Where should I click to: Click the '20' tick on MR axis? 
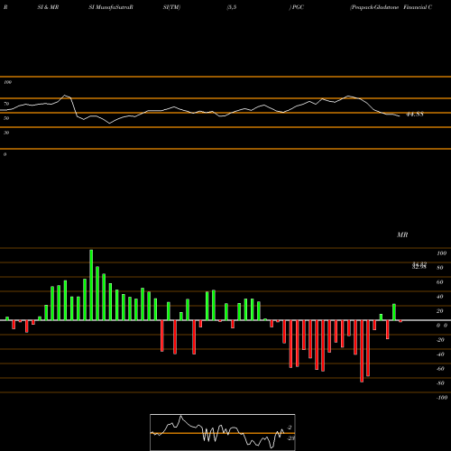440,311
